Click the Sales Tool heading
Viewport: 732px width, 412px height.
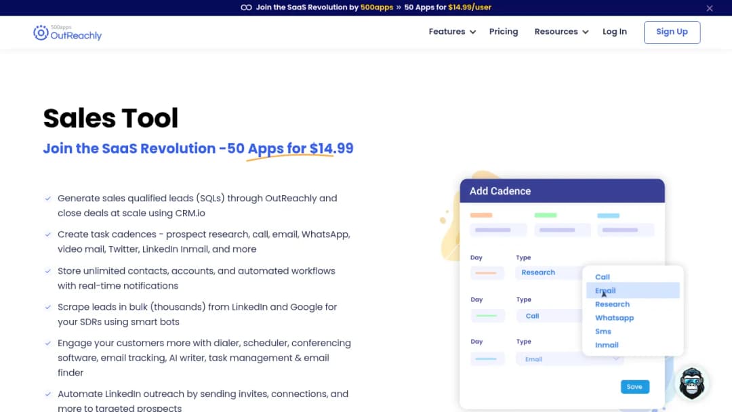pos(110,118)
